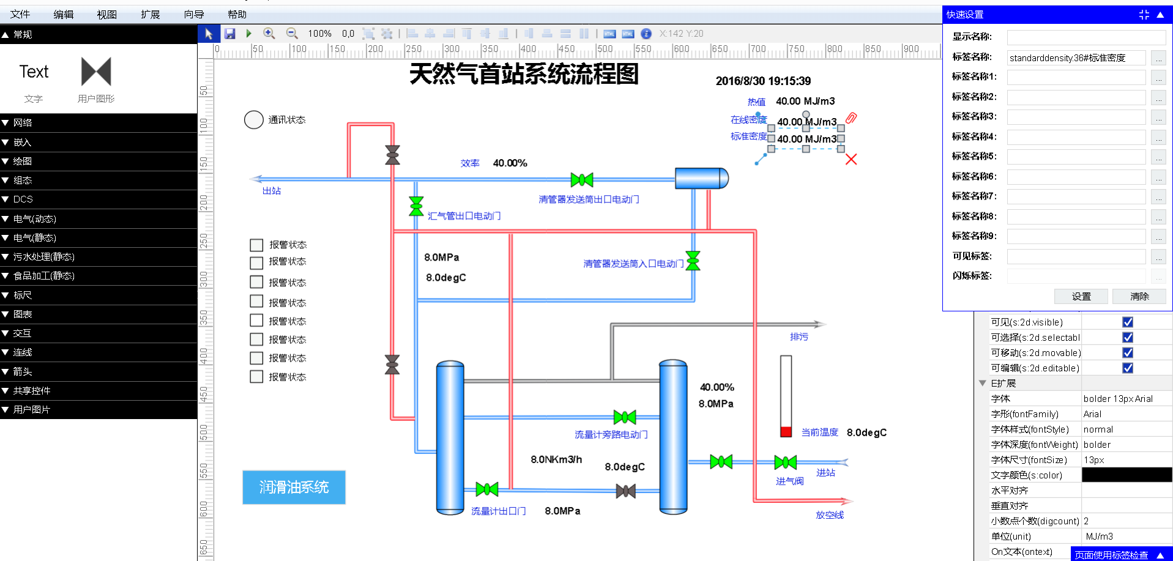Open the 扩展 menu

tap(151, 14)
